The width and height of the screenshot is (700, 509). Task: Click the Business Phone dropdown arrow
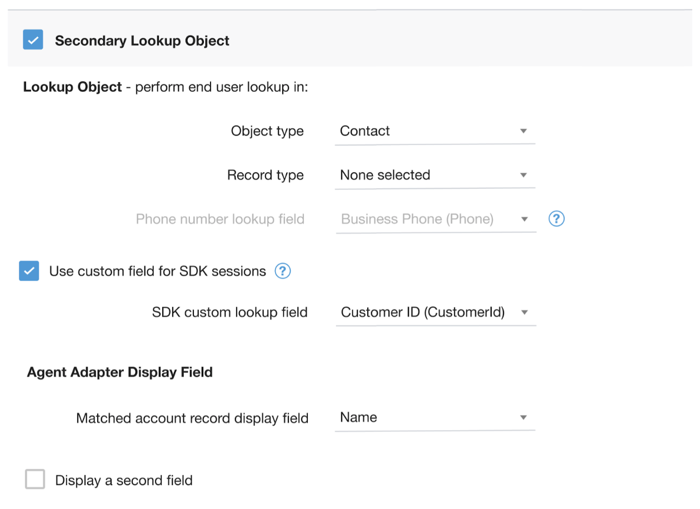524,219
